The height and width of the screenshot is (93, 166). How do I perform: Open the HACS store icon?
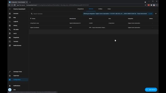[x=10, y=34]
